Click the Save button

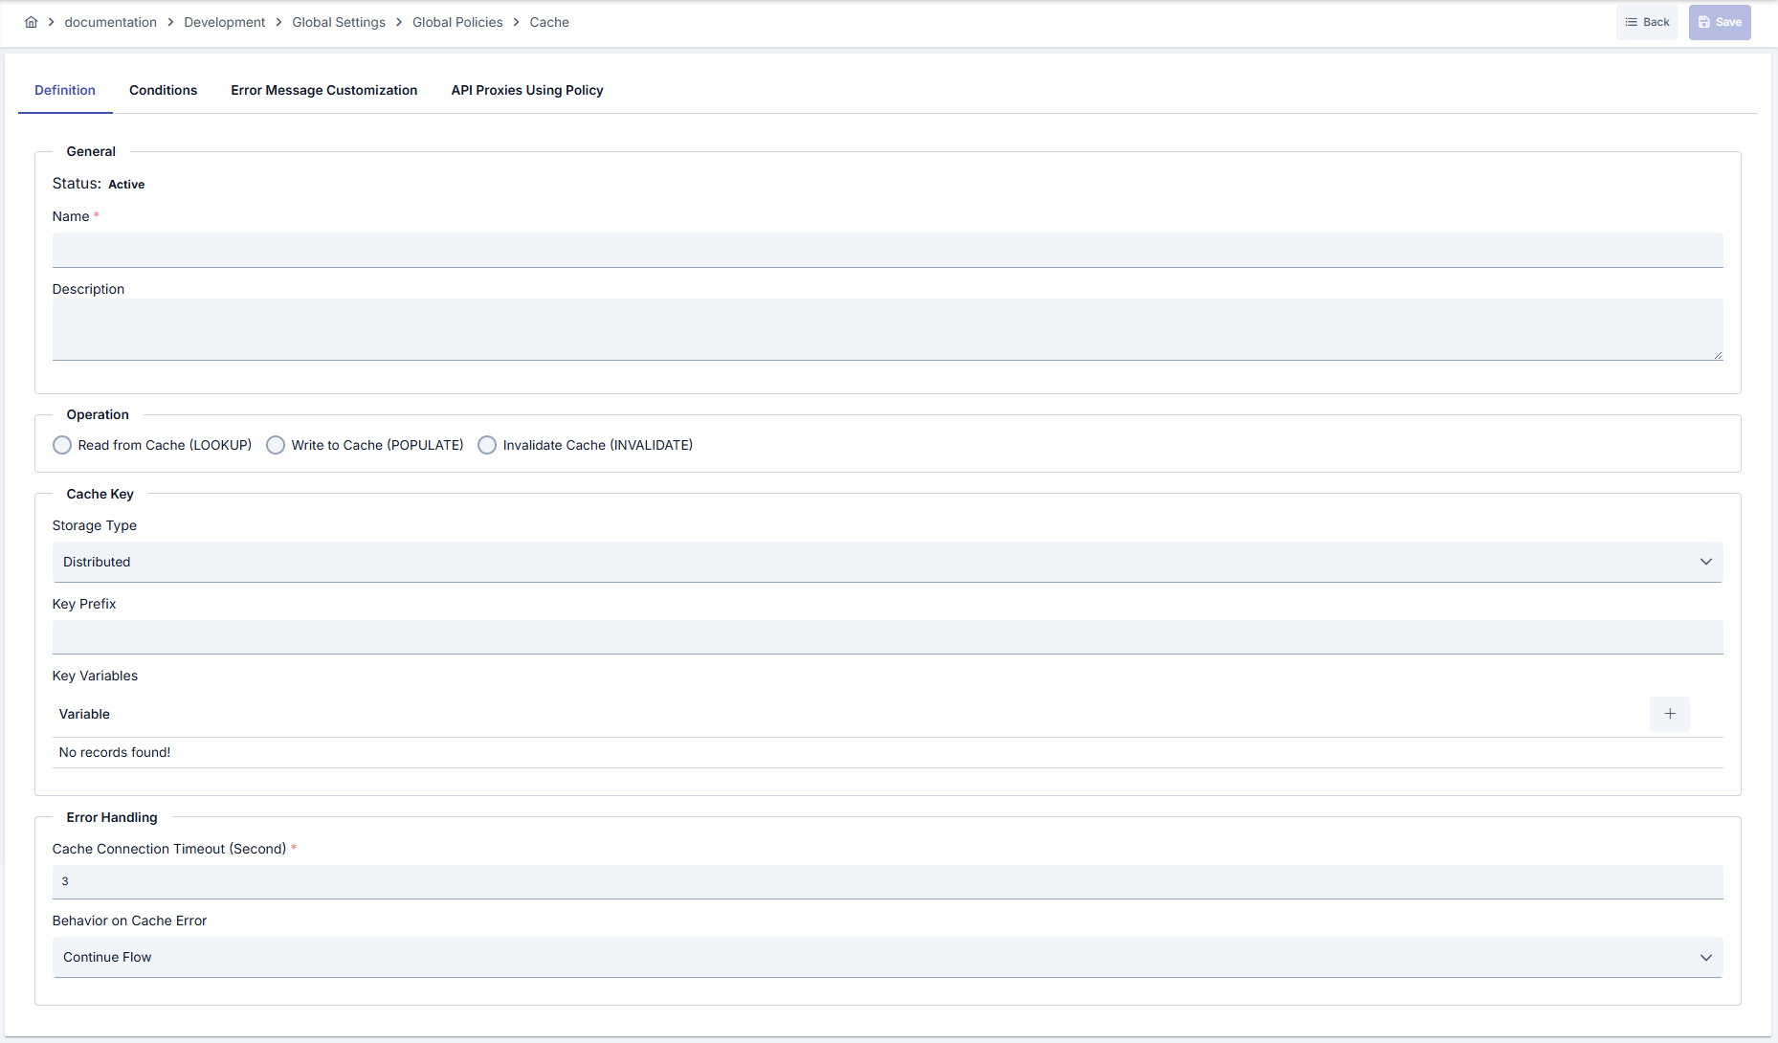pos(1720,22)
